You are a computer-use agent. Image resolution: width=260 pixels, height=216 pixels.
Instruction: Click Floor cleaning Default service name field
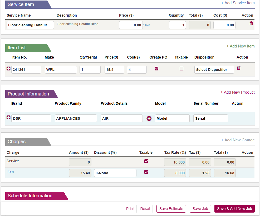coord(30,25)
